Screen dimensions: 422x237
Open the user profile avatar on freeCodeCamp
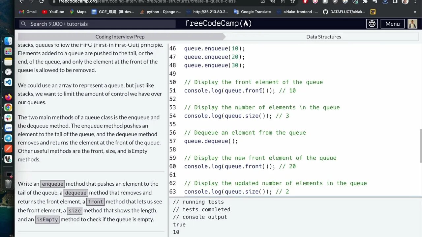412,24
